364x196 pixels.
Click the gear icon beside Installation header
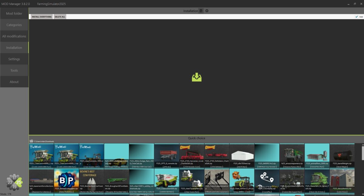(x=207, y=11)
